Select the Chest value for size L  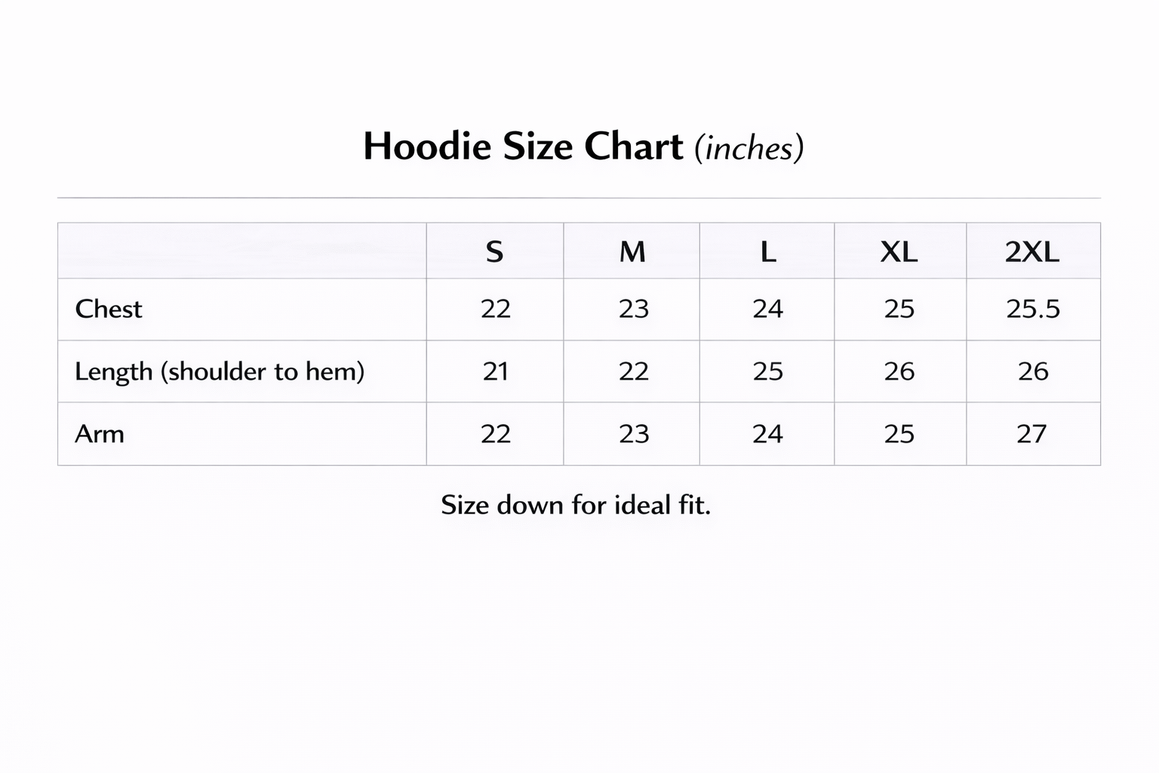[x=768, y=309]
